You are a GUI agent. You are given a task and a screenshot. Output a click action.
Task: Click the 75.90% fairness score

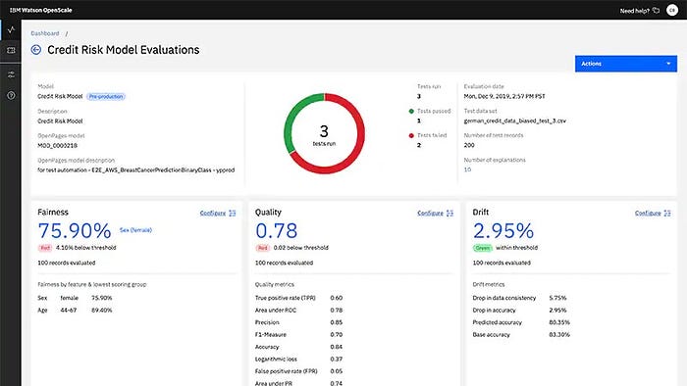75,231
